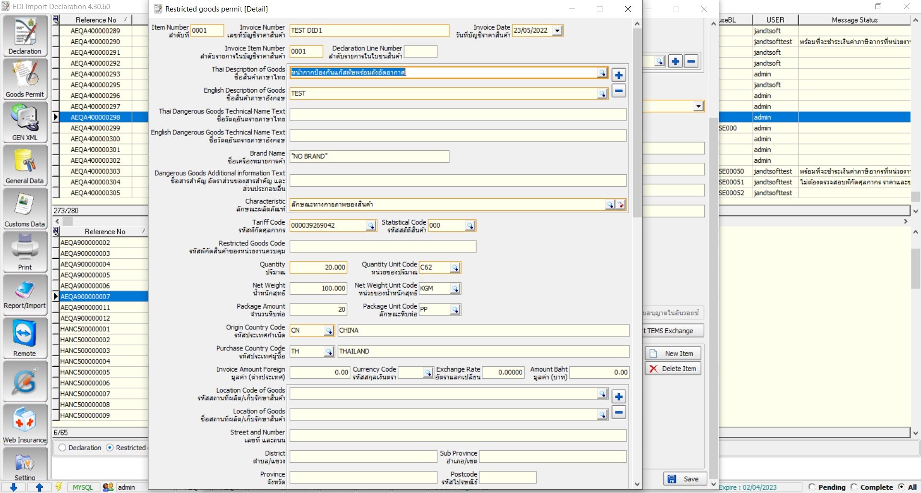Open lookup for Origin Country Code
Image resolution: width=921 pixels, height=493 pixels.
(329, 331)
